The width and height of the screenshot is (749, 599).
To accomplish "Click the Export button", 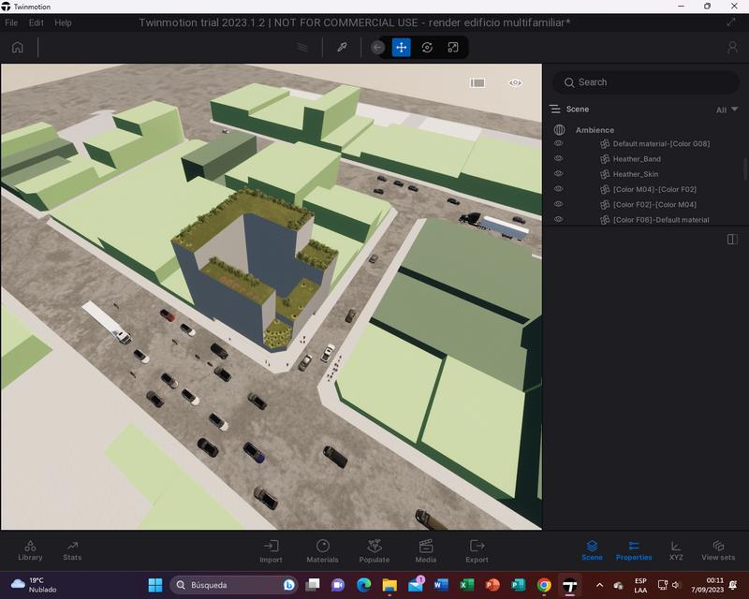I will tap(477, 550).
